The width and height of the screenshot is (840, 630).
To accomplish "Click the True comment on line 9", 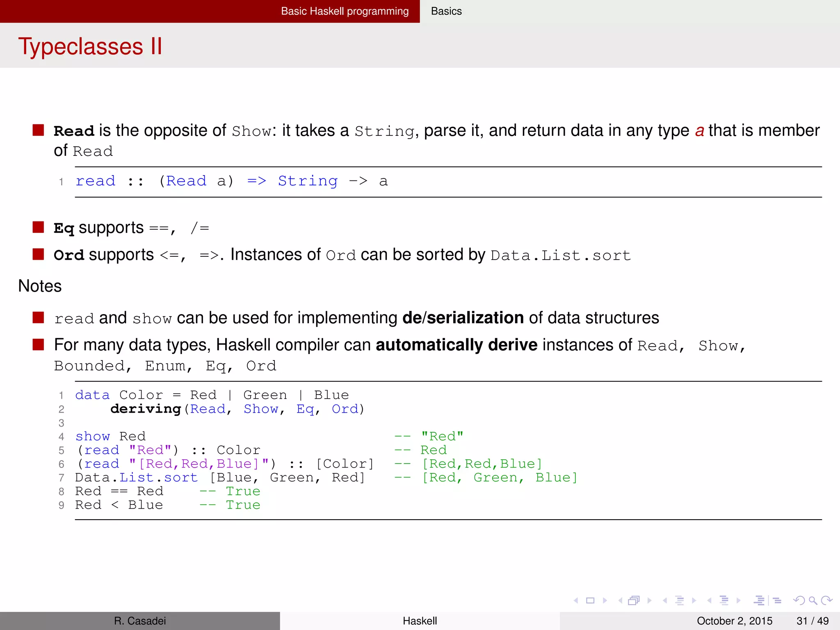I will [243, 505].
